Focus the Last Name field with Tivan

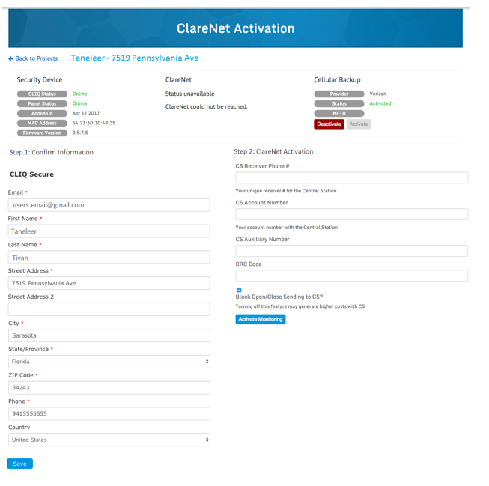109,258
